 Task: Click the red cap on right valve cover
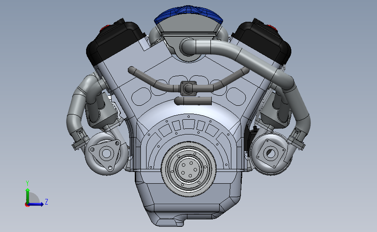(x=272, y=27)
